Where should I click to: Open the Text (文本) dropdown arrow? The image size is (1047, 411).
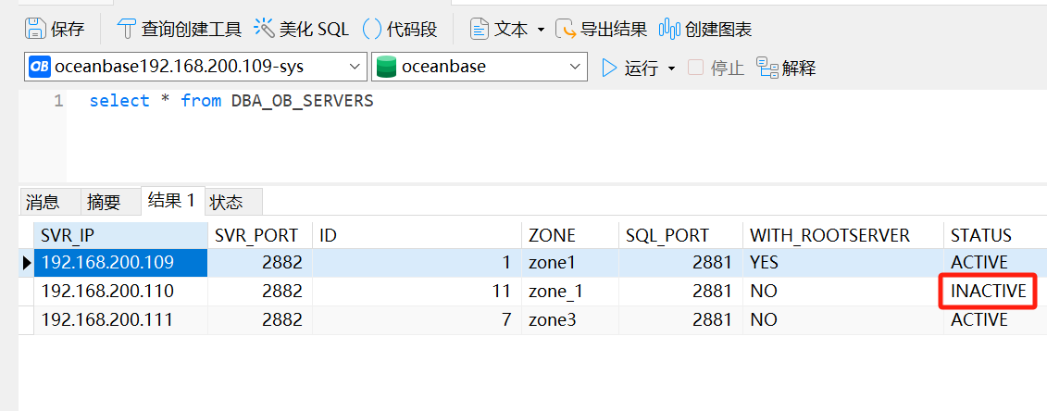[x=541, y=30]
